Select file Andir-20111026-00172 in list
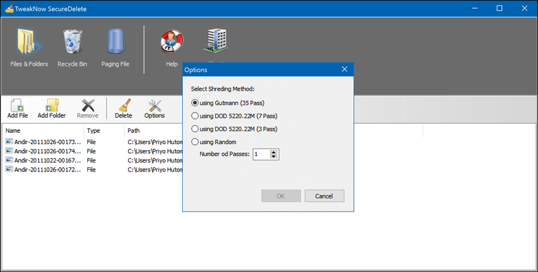The height and width of the screenshot is (272, 538). tap(48, 169)
